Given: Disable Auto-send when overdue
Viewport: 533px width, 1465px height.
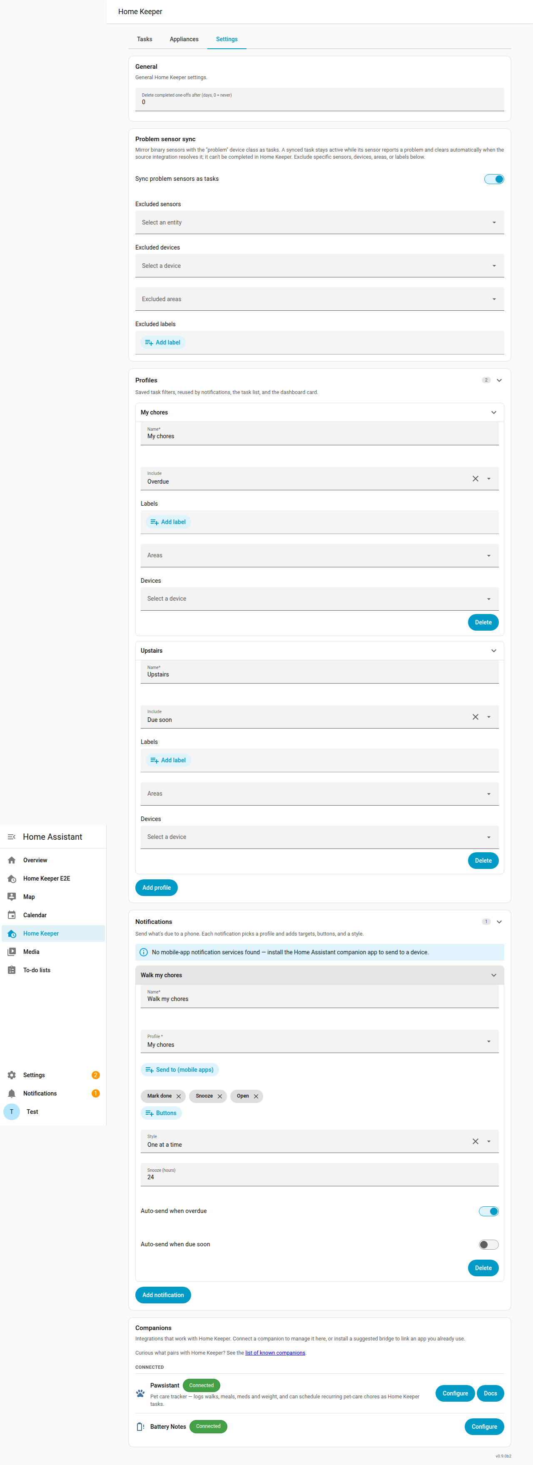Looking at the screenshot, I should point(488,1211).
